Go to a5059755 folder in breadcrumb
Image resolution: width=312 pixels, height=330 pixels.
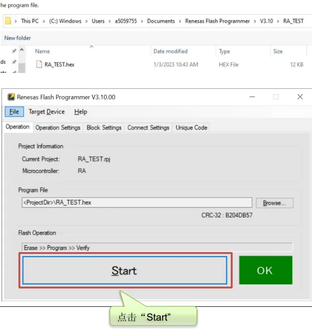click(x=126, y=21)
